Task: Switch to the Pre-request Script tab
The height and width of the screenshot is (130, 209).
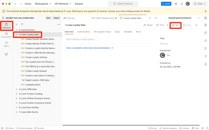Action: (102, 32)
